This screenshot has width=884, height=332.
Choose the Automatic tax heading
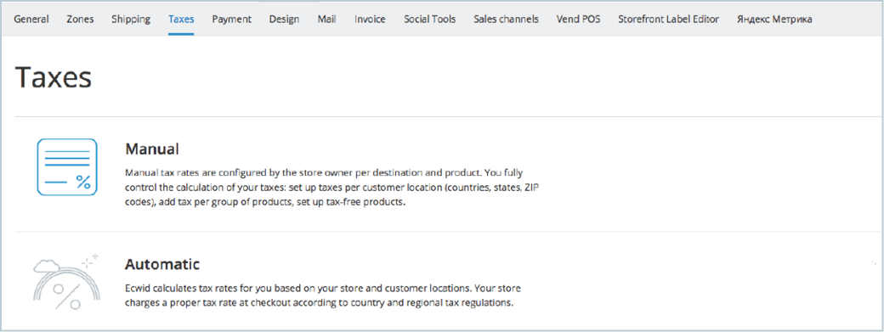point(162,263)
